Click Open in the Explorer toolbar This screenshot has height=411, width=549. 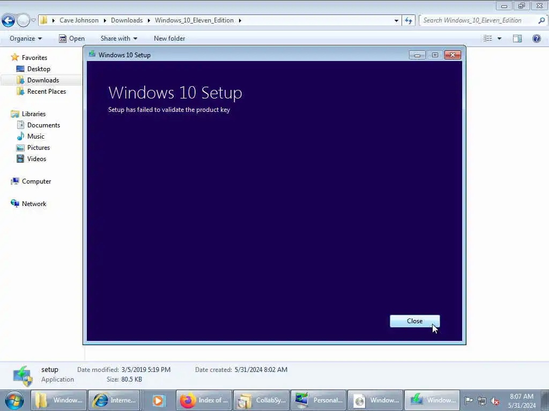(72, 39)
